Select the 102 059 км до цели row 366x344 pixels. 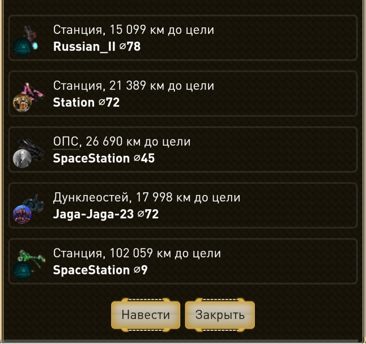183,261
